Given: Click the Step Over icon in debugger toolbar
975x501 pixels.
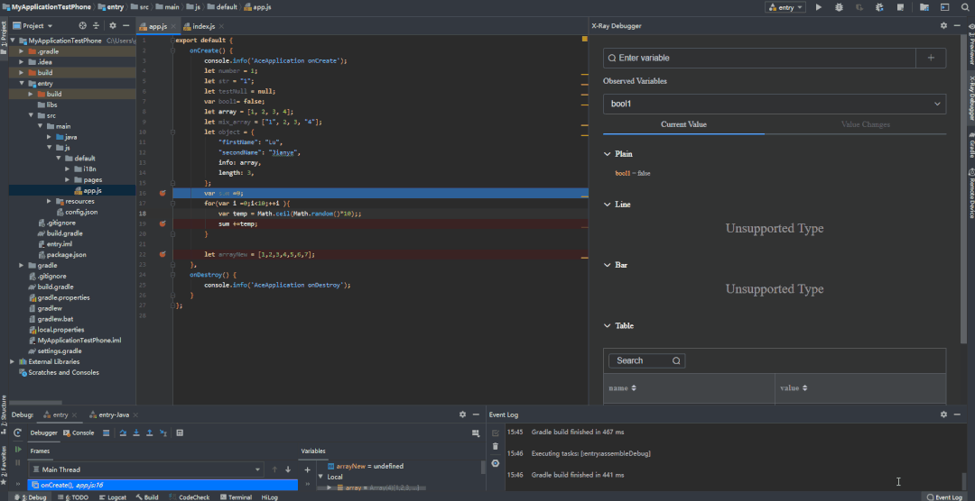Looking at the screenshot, I should 121,433.
